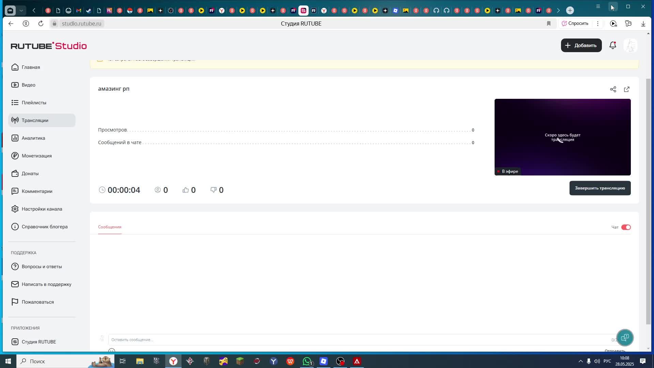
Task: Open stream in new window icon
Action: pos(627,89)
